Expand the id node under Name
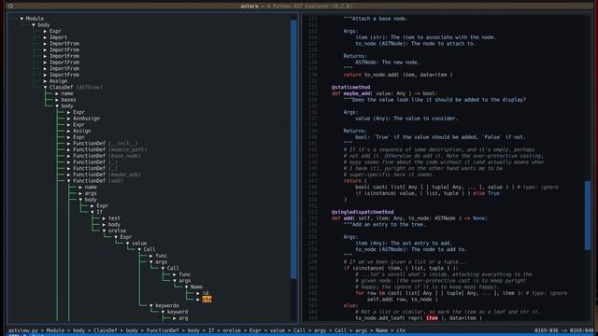The image size is (598, 336). (x=198, y=293)
